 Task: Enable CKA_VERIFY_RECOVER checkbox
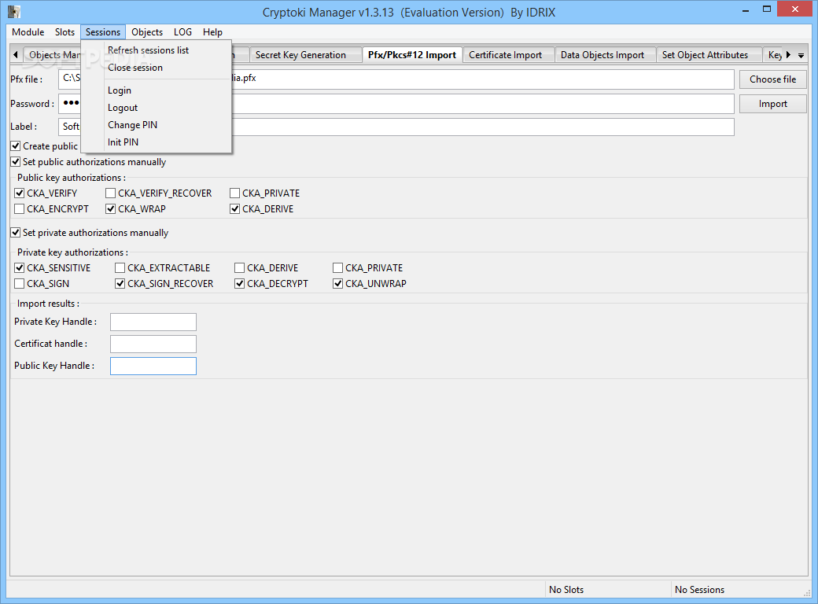click(x=111, y=193)
